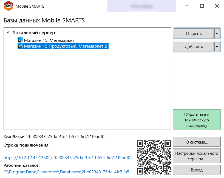Click the QR code image
224x178 pixels.
click(154, 157)
